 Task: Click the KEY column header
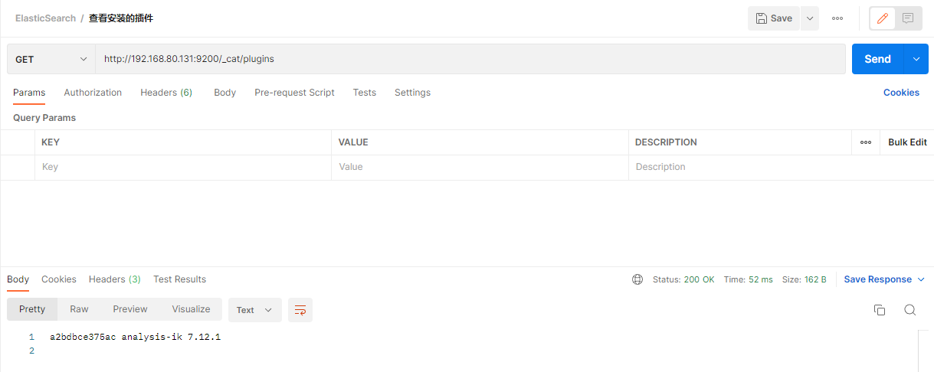tap(51, 142)
